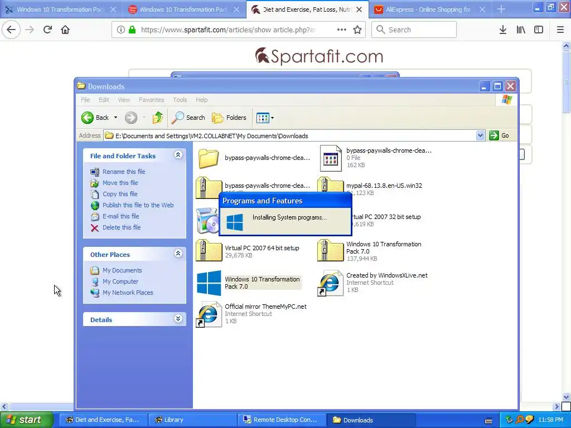The width and height of the screenshot is (571, 428).
Task: Open Firefox downloads arrow icon
Action: coord(503,30)
